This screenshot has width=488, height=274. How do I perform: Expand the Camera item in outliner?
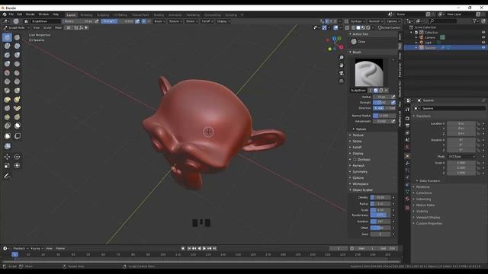click(x=416, y=37)
